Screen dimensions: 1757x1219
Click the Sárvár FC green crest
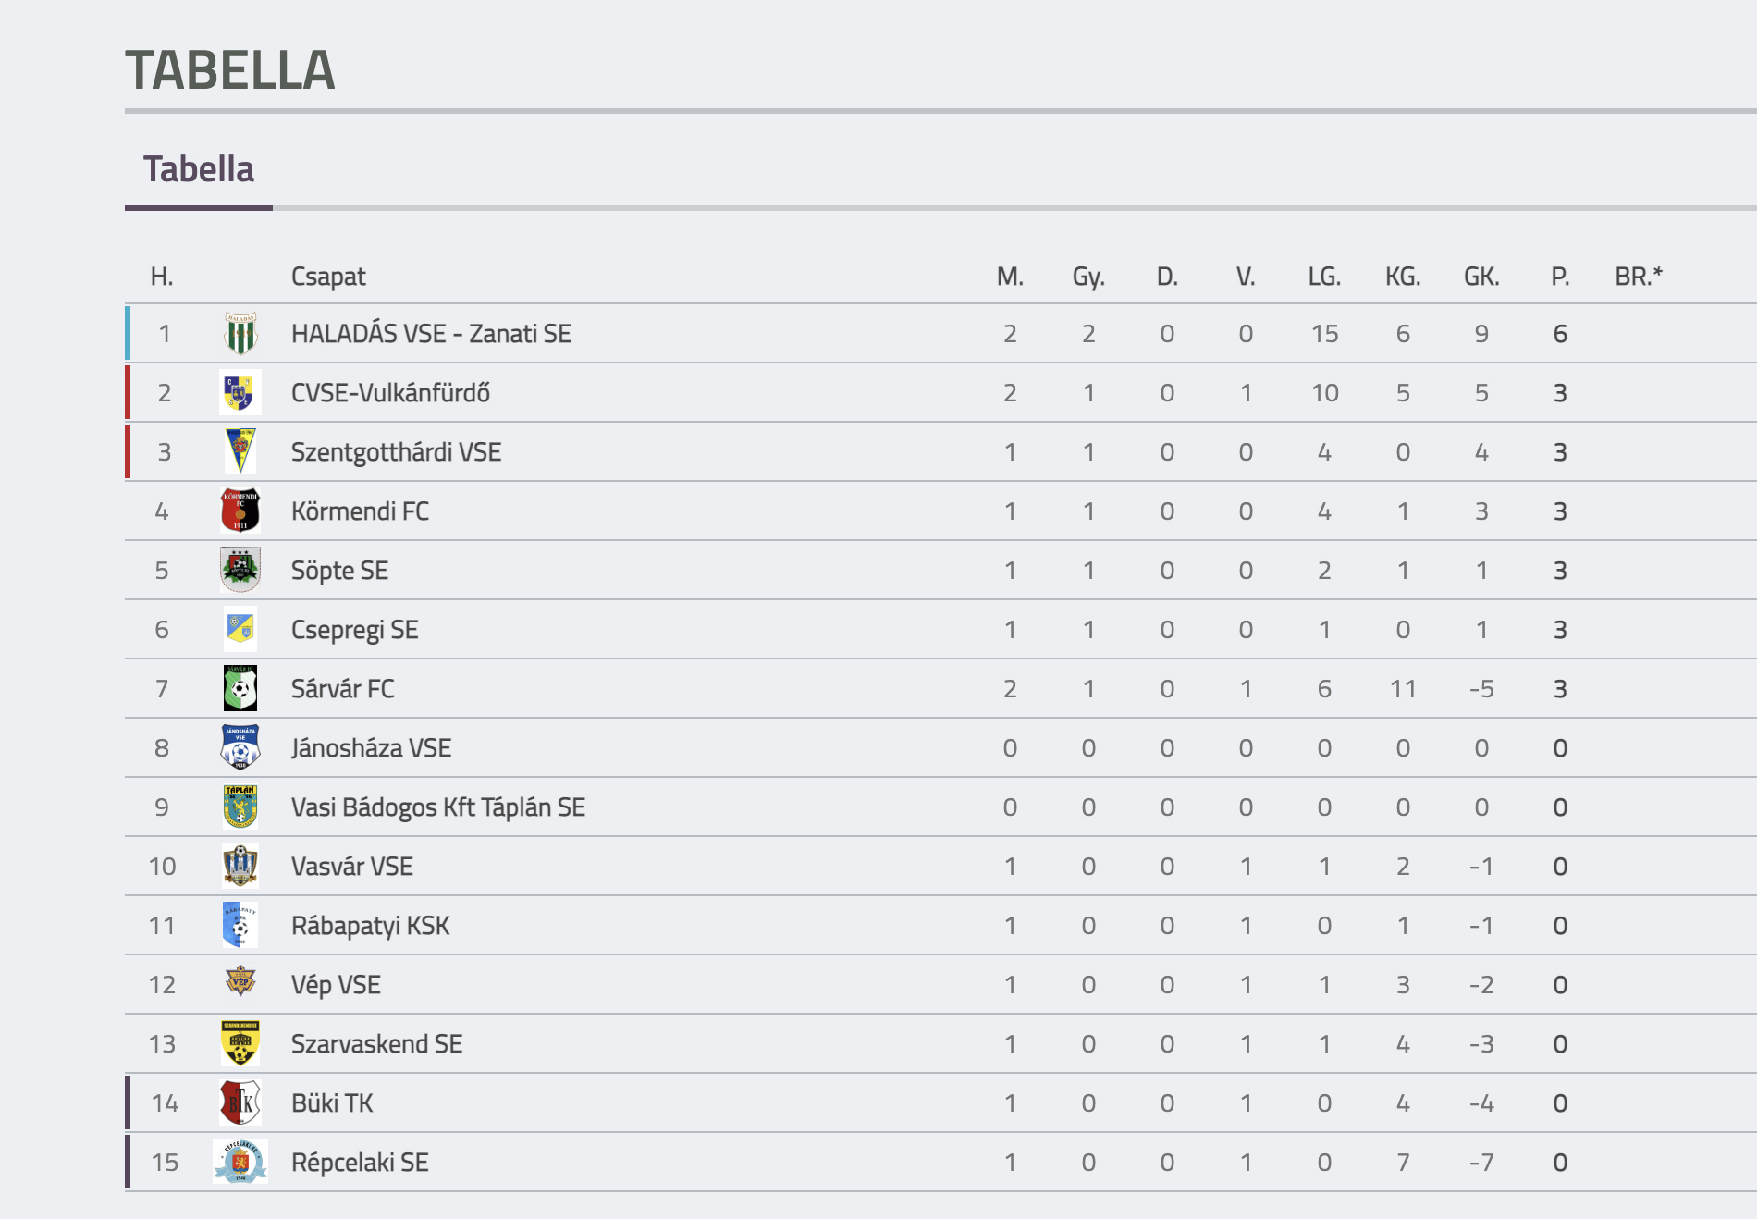[240, 689]
